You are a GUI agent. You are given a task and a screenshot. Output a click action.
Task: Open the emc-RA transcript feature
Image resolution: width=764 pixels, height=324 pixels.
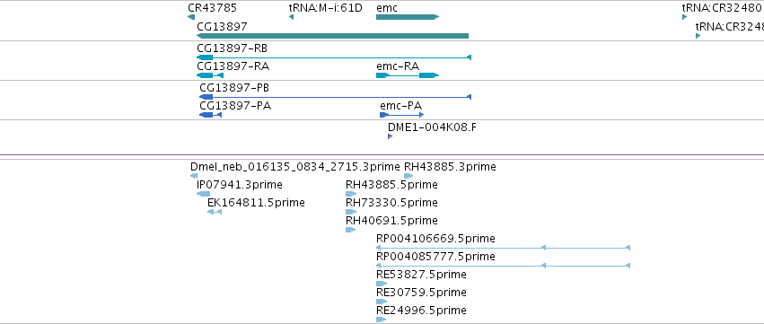pyautogui.click(x=408, y=75)
